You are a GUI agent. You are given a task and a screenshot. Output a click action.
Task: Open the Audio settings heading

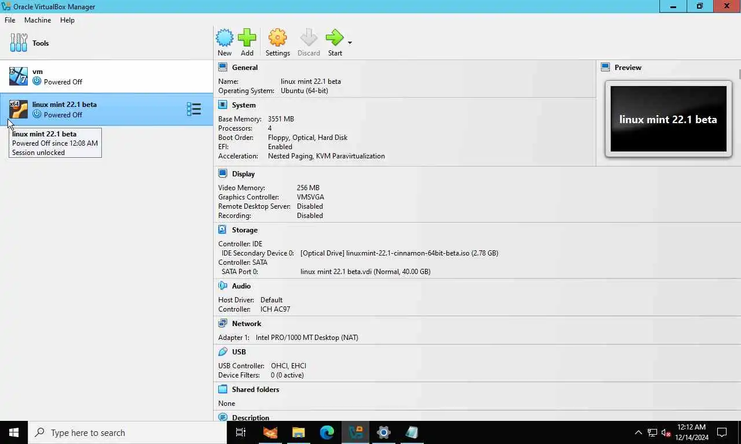[241, 286]
